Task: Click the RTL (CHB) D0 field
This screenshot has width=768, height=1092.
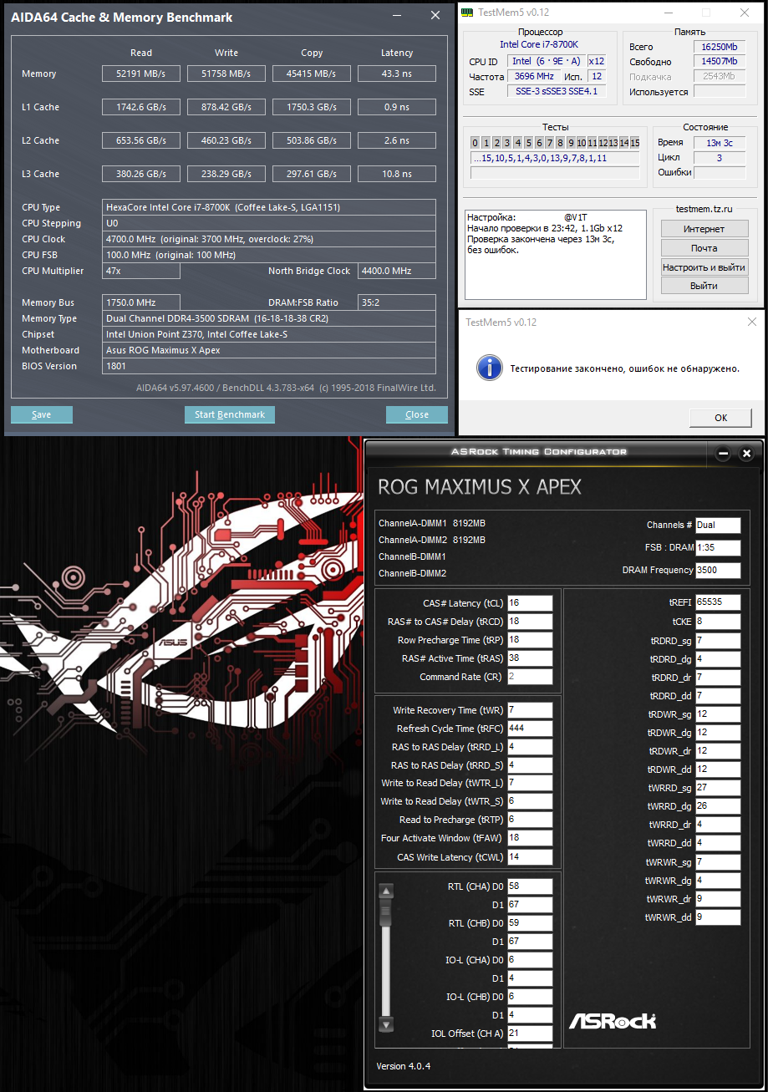Action: [530, 923]
